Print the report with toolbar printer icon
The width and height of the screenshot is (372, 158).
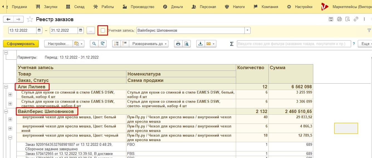tap(178, 44)
